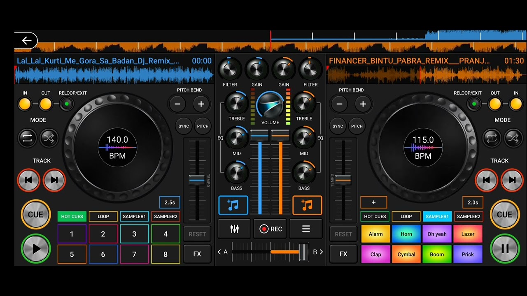Skip to next track on right deck
Viewport: 527px width, 296px height.
point(513,180)
